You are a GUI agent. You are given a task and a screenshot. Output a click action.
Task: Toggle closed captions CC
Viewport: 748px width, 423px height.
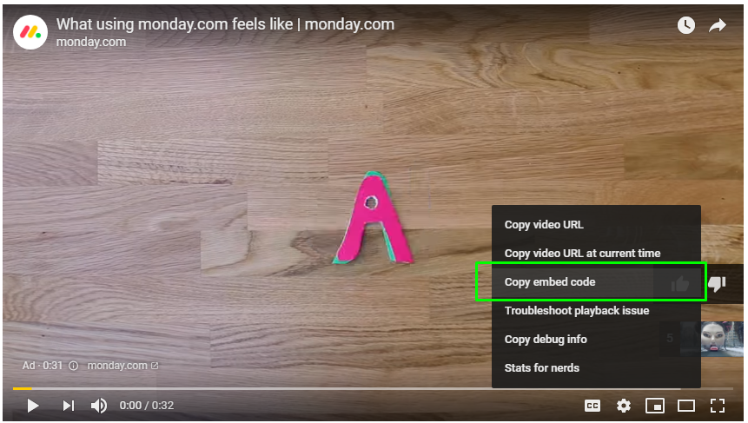click(x=592, y=406)
